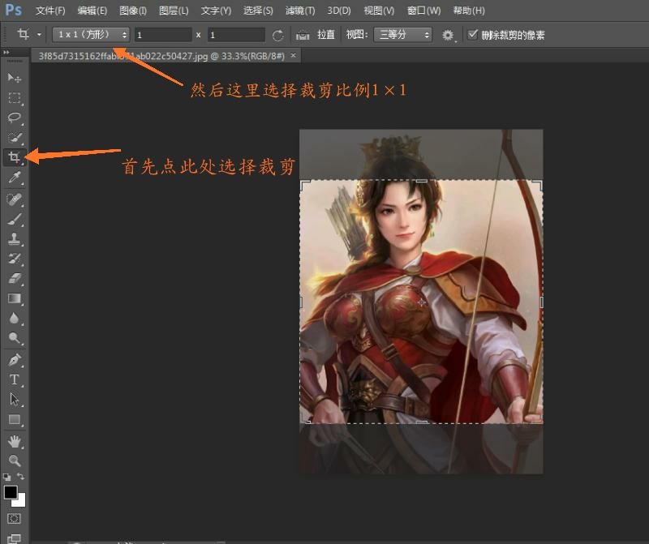This screenshot has width=649, height=544.
Task: Click the crop height ratio field
Action: pos(236,35)
